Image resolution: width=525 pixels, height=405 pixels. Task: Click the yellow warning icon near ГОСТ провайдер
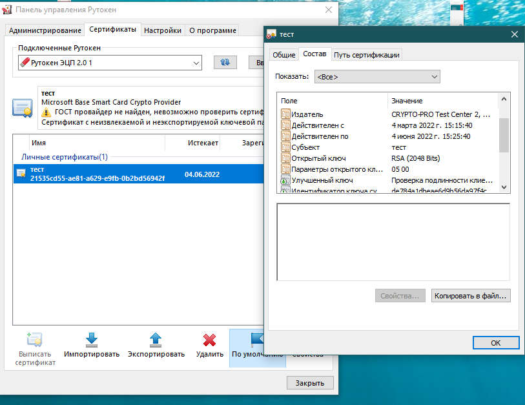(x=46, y=112)
